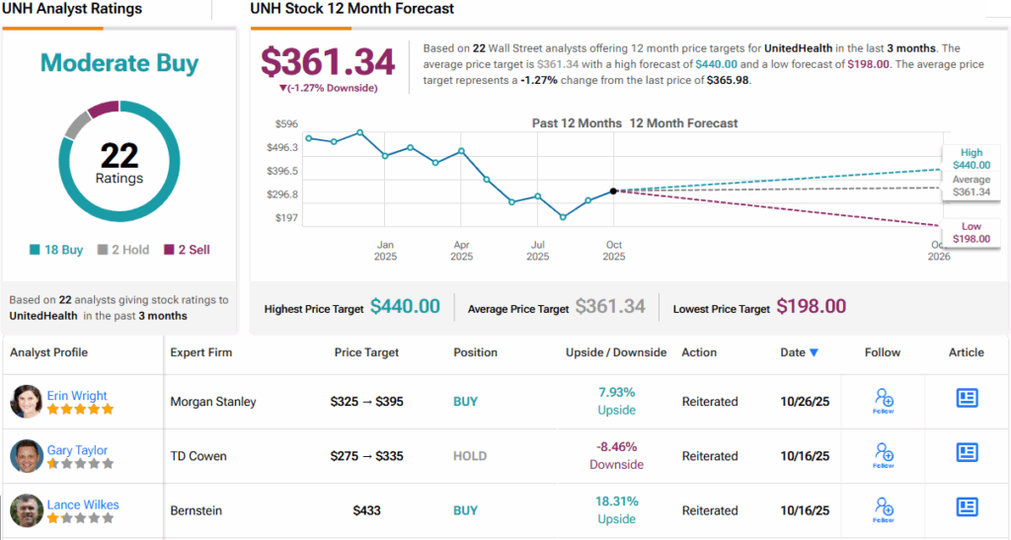Click the High $440.00 forecast label
The width and height of the screenshot is (1011, 540).
(971, 159)
